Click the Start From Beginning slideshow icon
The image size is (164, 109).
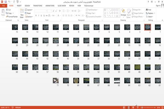[x=17, y=2]
